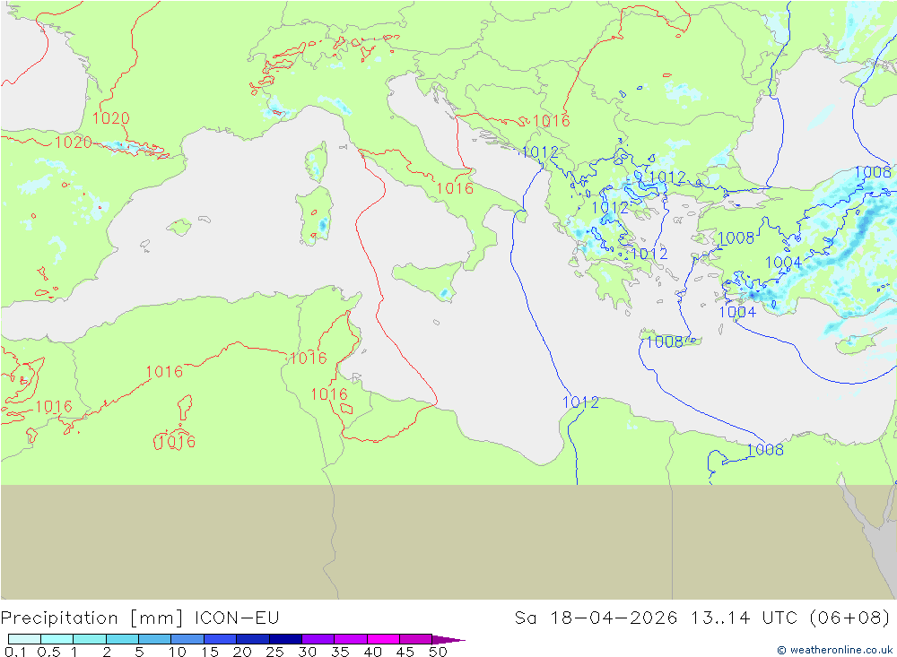Select the 1004 label off southwest Turkey's coast

737,312
